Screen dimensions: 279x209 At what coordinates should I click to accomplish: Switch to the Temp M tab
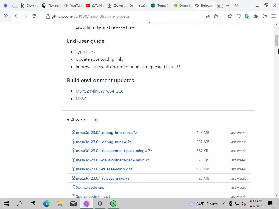pos(160,5)
